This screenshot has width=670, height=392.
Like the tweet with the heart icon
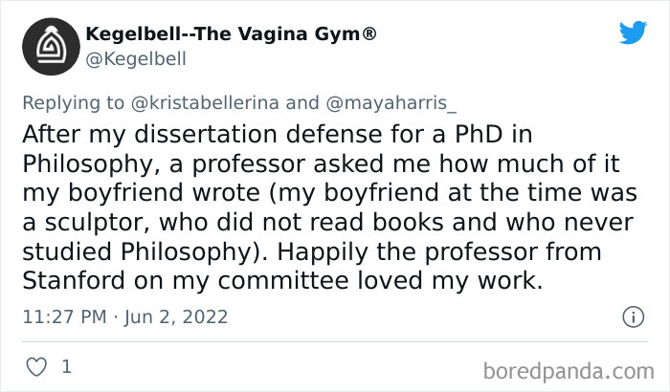tap(35, 366)
